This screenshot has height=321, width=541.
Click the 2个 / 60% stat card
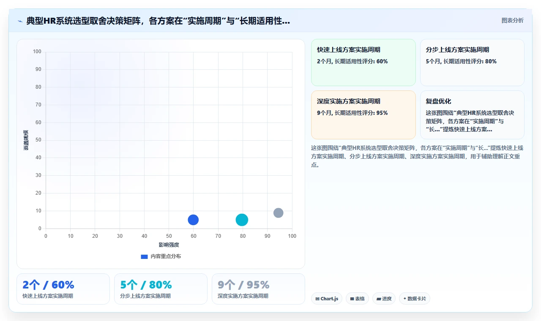coord(63,289)
